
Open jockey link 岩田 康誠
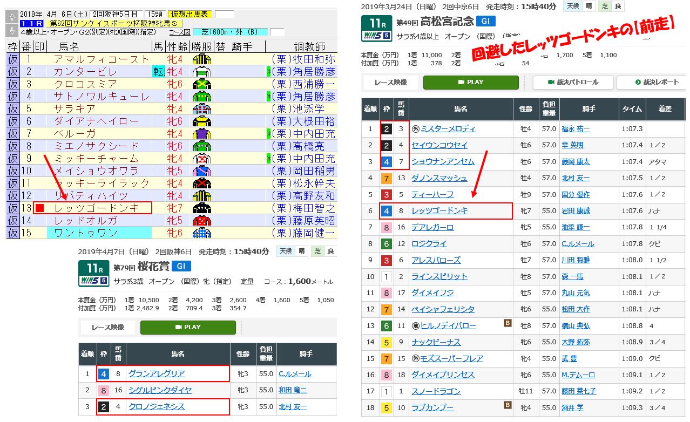pos(576,211)
